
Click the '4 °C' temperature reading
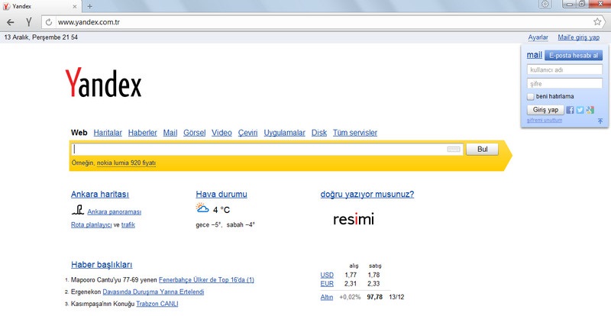pyautogui.click(x=221, y=210)
